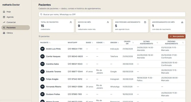Focus the Buscar por nome search field
The width and height of the screenshot is (191, 102).
tap(112, 14)
